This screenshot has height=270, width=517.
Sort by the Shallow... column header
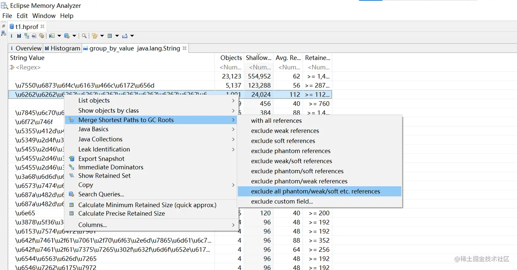(x=259, y=58)
